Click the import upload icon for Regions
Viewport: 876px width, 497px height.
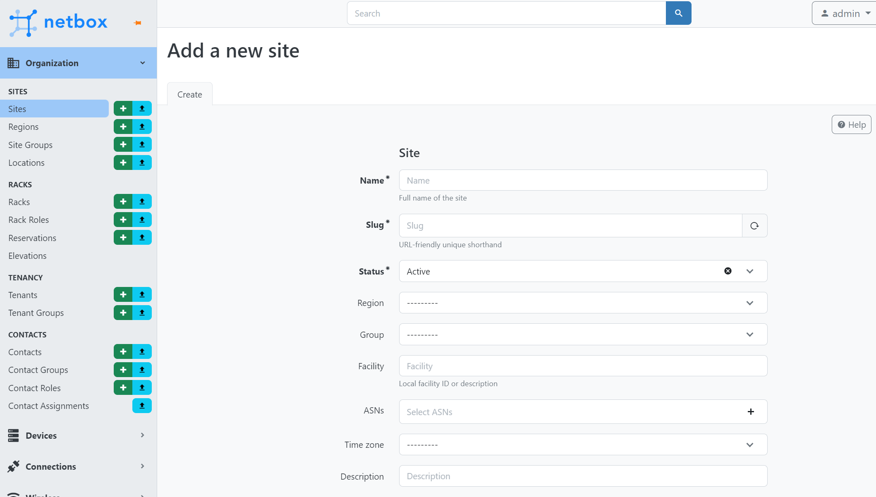(x=142, y=127)
